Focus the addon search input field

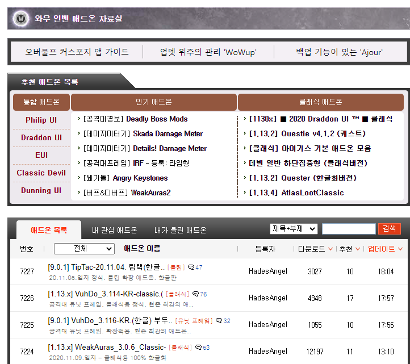click(x=349, y=229)
